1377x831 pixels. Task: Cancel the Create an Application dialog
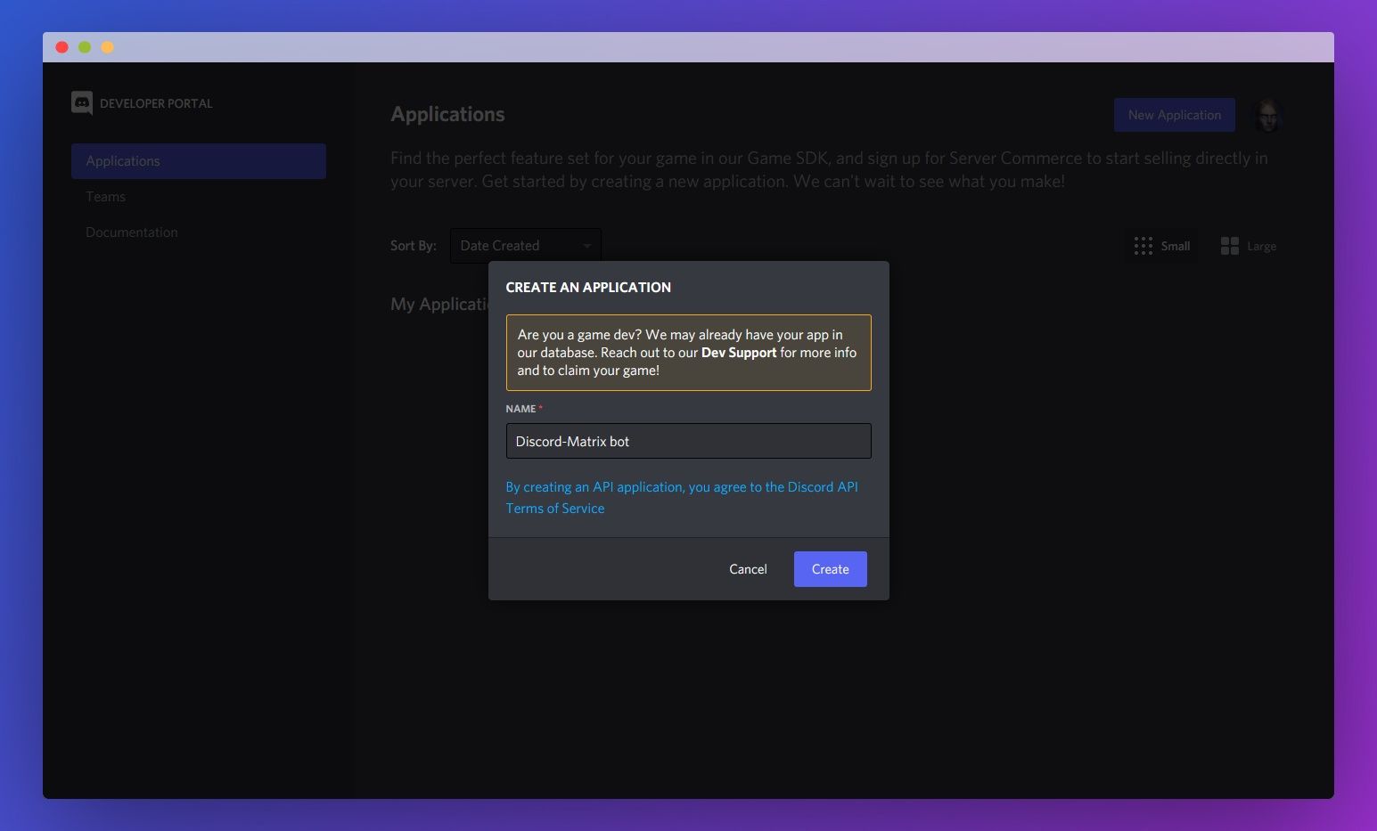pyautogui.click(x=748, y=569)
